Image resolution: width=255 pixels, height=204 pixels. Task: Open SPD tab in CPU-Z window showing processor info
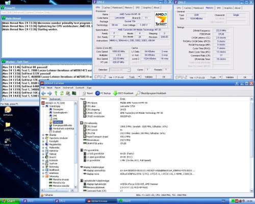(138, 8)
